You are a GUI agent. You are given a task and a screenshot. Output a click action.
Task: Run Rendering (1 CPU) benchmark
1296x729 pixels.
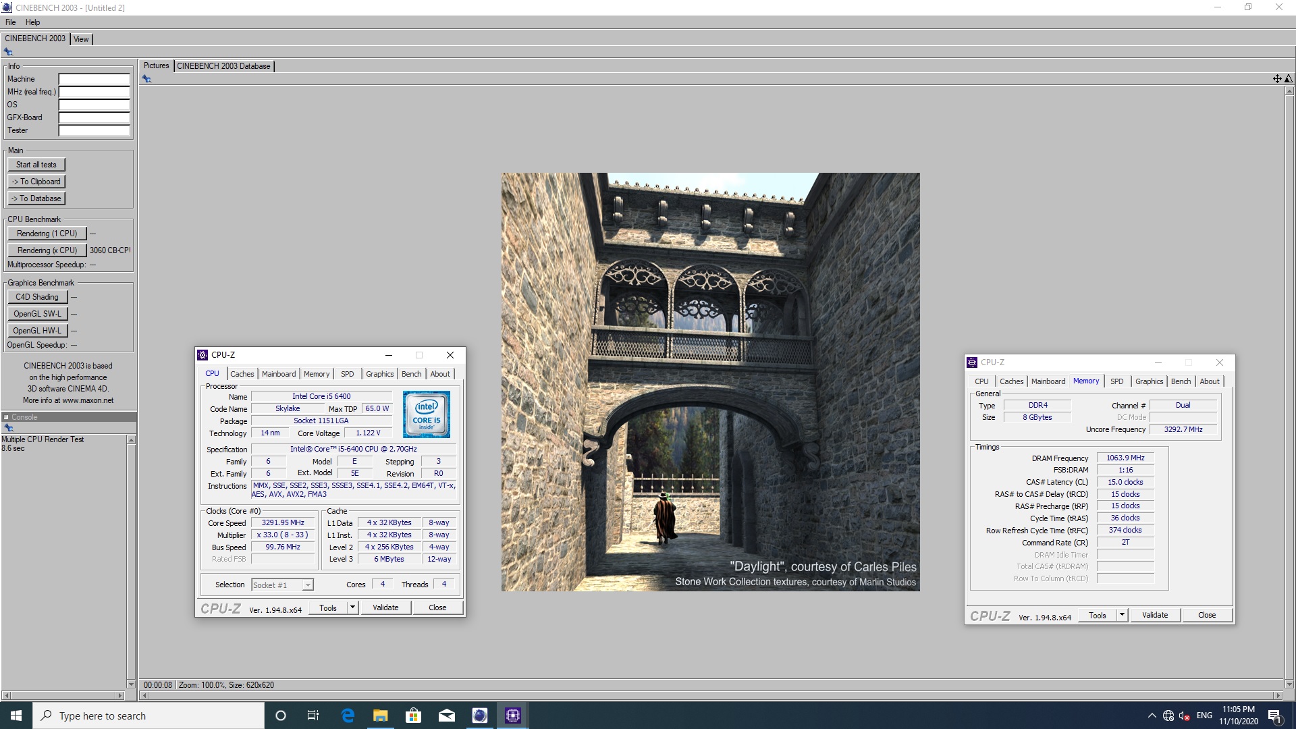pyautogui.click(x=47, y=234)
